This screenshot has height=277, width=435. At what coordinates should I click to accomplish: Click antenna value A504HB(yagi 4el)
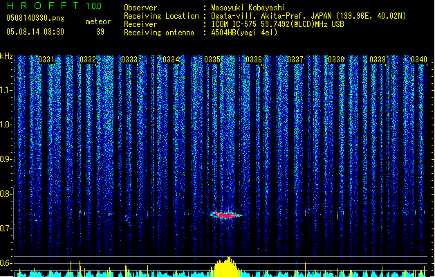click(244, 33)
